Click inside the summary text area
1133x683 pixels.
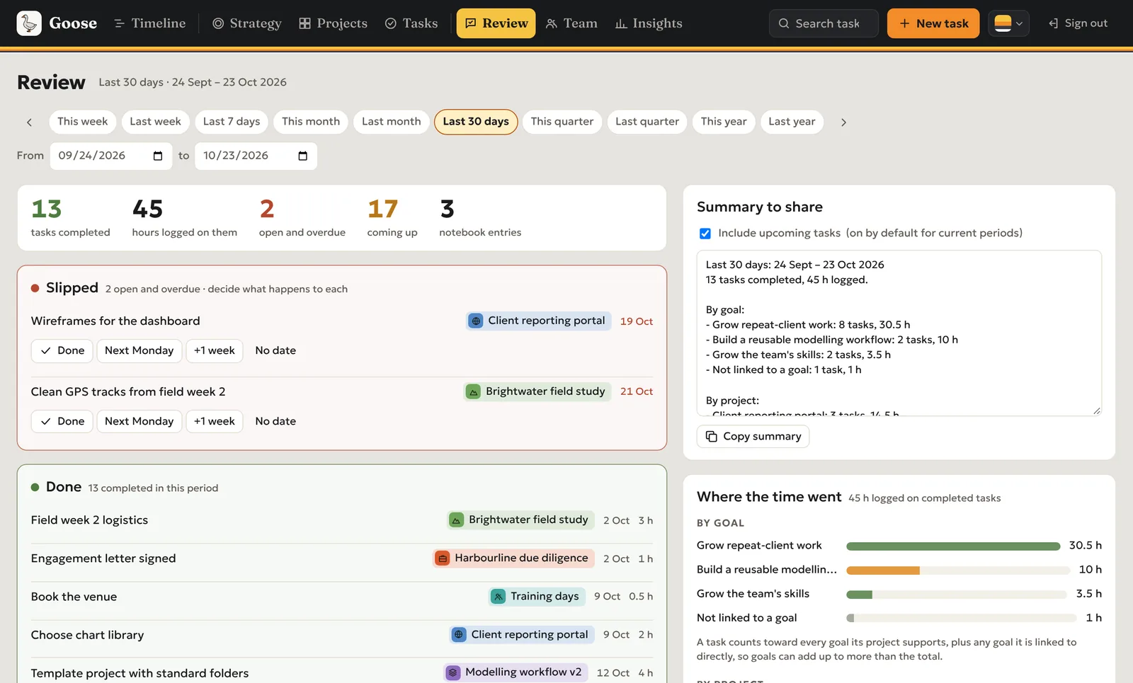899,333
